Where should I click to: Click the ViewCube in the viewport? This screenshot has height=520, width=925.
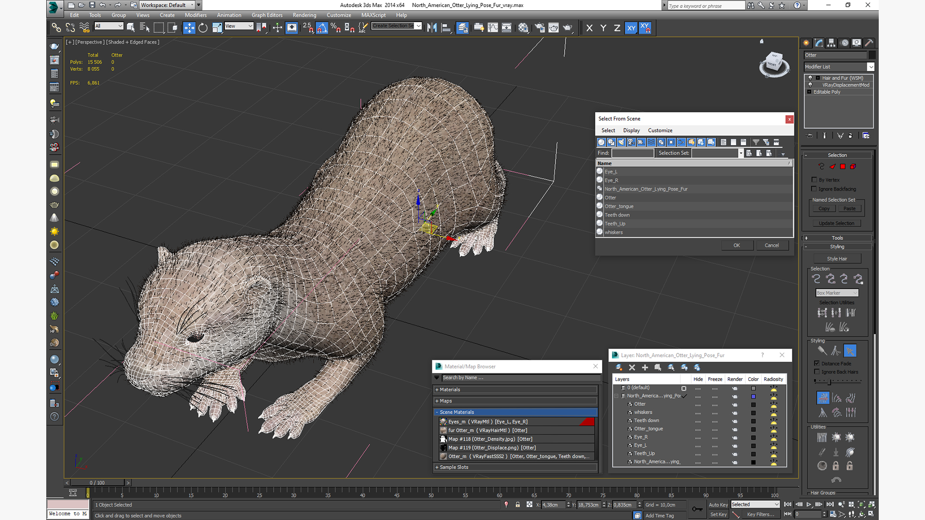coord(774,64)
